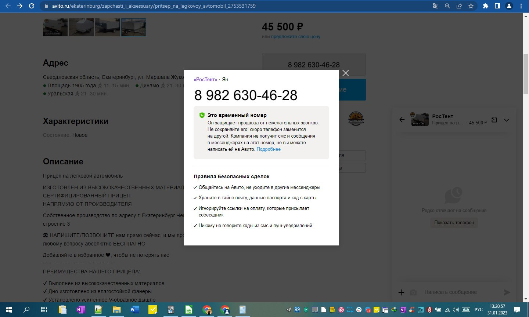Open the Calculator from taskbar
The height and width of the screenshot is (317, 529).
pyautogui.click(x=242, y=310)
